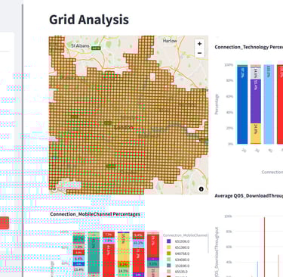This screenshot has width=283, height=277.
Task: Select the light blue Connection_Technology bar
Action: [269, 104]
